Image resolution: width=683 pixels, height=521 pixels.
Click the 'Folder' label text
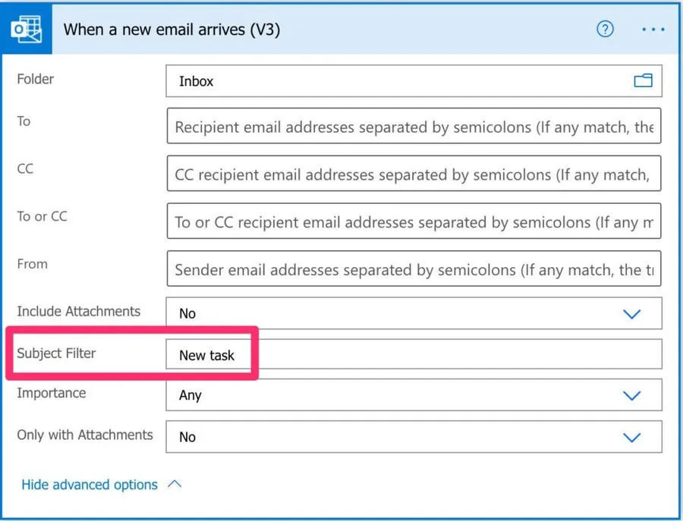coord(36,79)
